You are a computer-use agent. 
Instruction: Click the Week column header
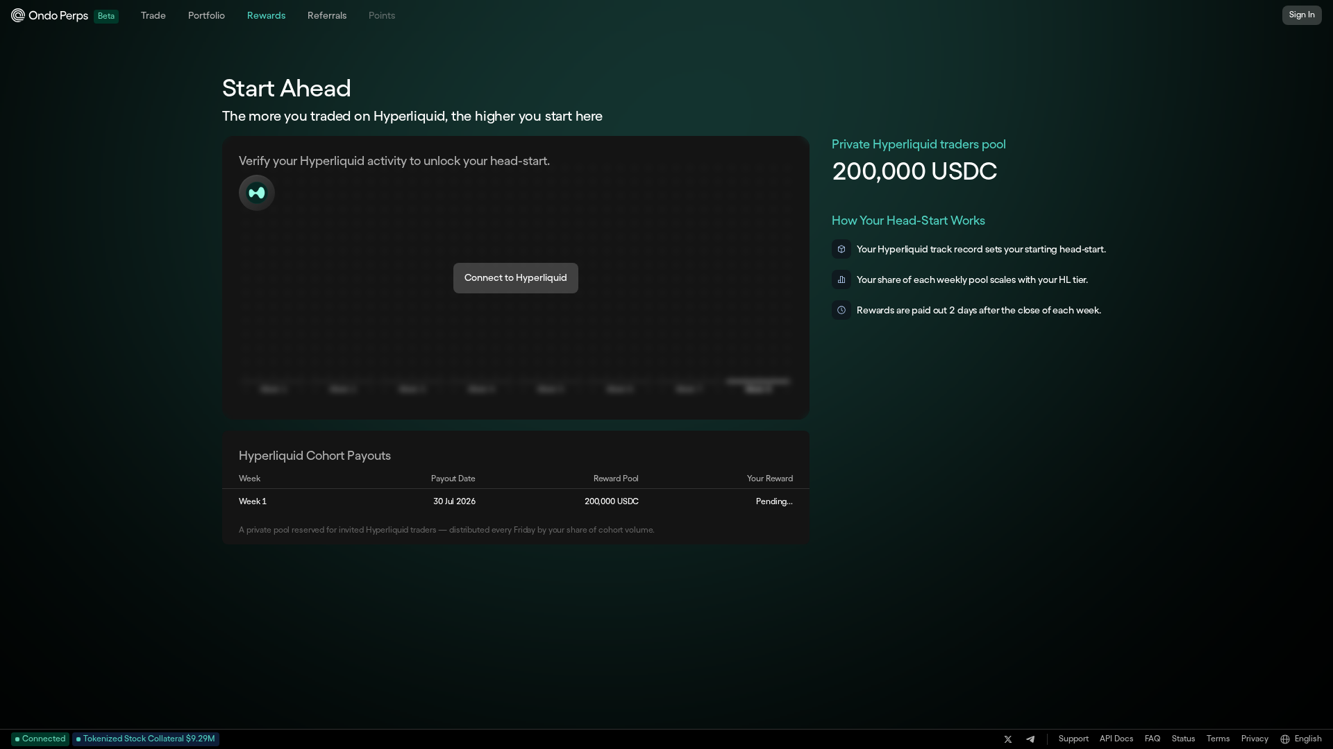(249, 479)
